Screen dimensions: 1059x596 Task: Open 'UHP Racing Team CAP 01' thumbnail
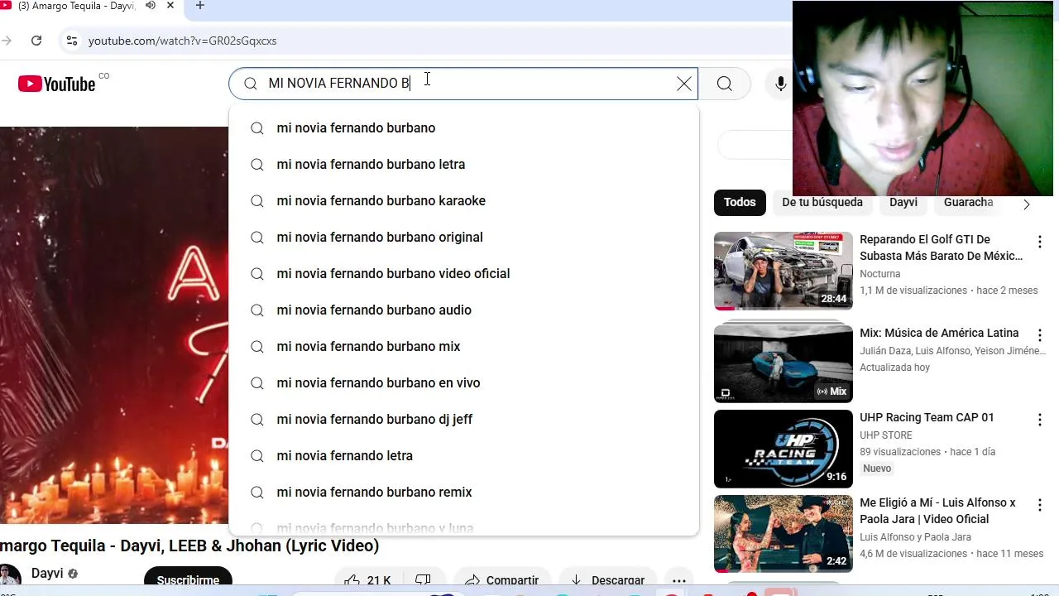783,449
